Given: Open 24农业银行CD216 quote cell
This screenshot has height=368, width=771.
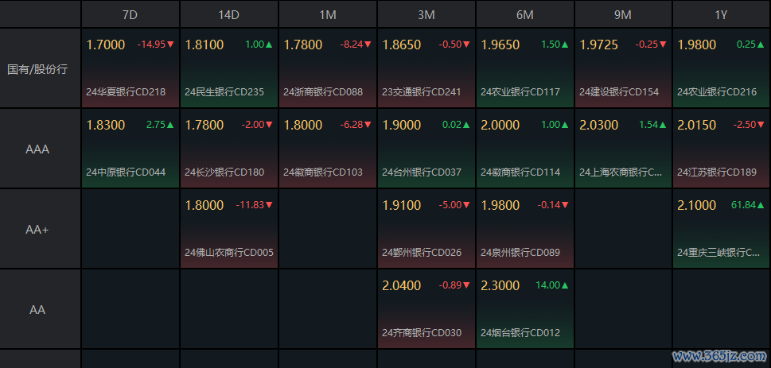Looking at the screenshot, I should coord(722,68).
